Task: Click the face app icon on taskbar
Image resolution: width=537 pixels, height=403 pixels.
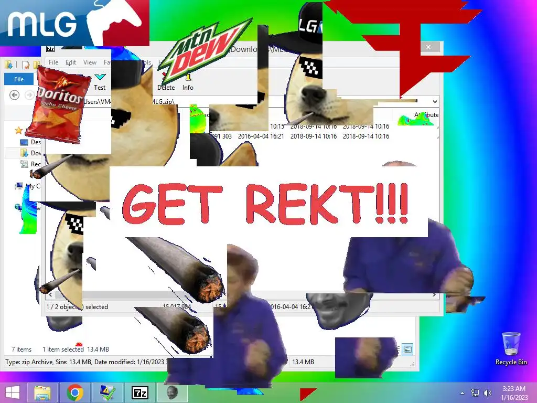Action: tap(172, 393)
